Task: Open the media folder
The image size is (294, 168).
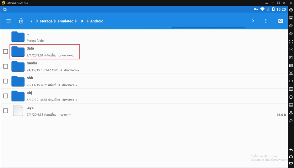Action: tap(144, 66)
